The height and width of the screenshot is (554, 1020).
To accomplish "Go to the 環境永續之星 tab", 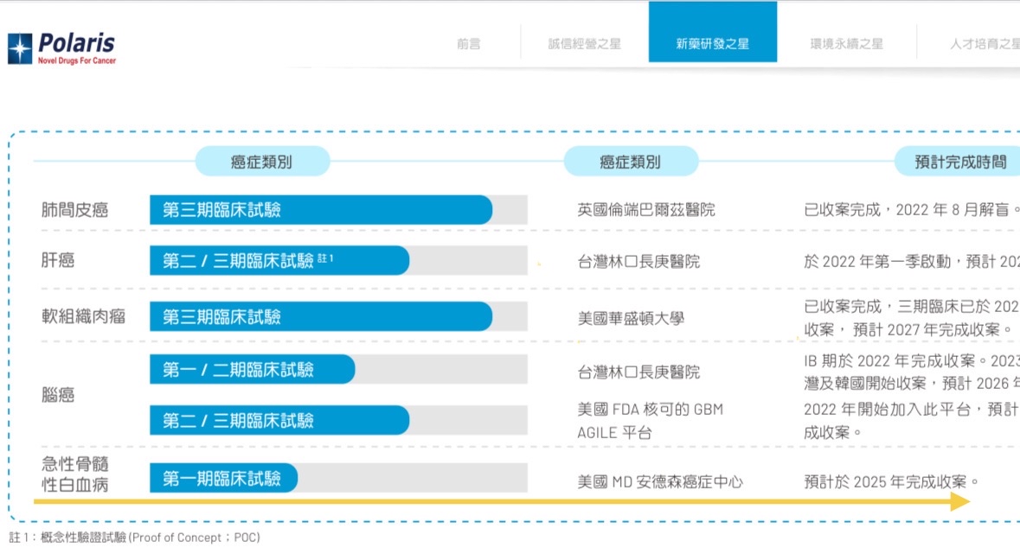I will tap(846, 43).
